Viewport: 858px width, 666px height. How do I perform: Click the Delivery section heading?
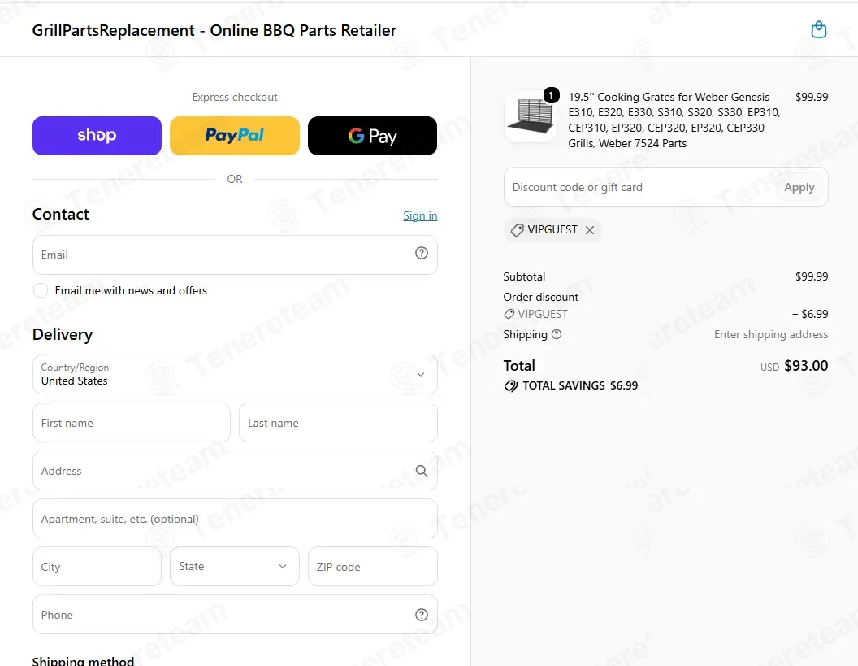[63, 335]
